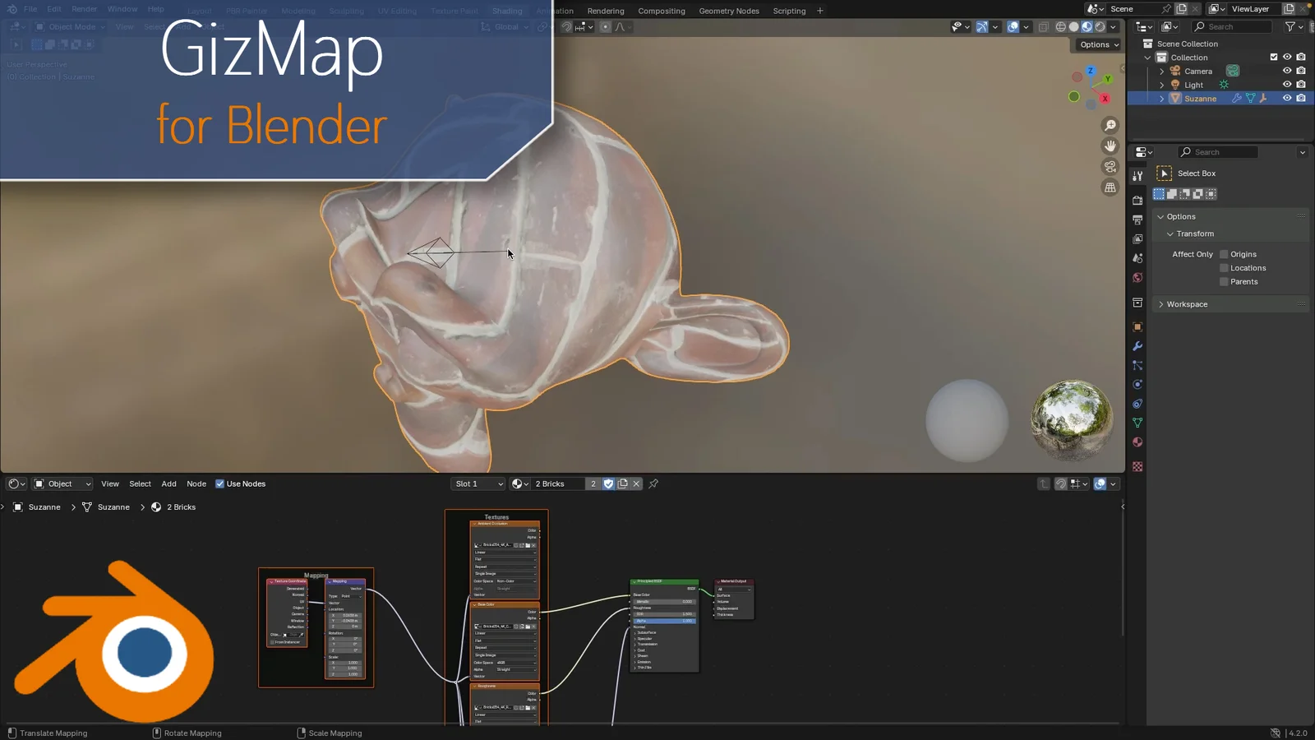1315x740 pixels.
Task: Click the viewport zoom magnifier icon
Action: tap(1110, 125)
